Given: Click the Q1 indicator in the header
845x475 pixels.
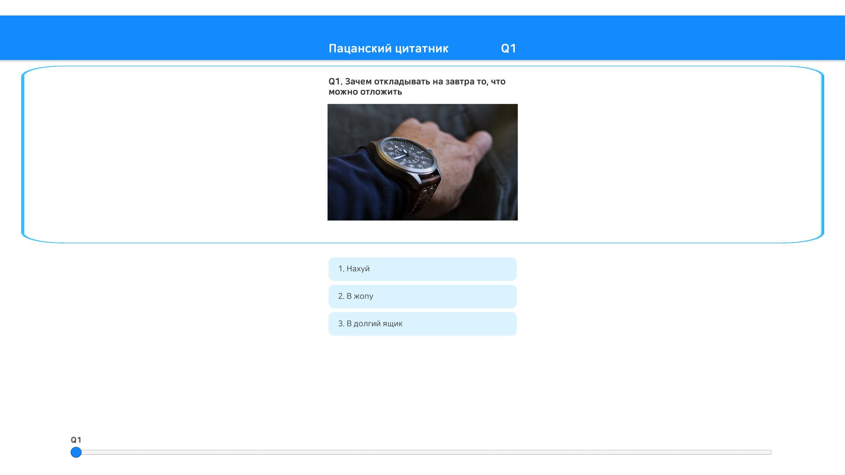Looking at the screenshot, I should click(508, 48).
